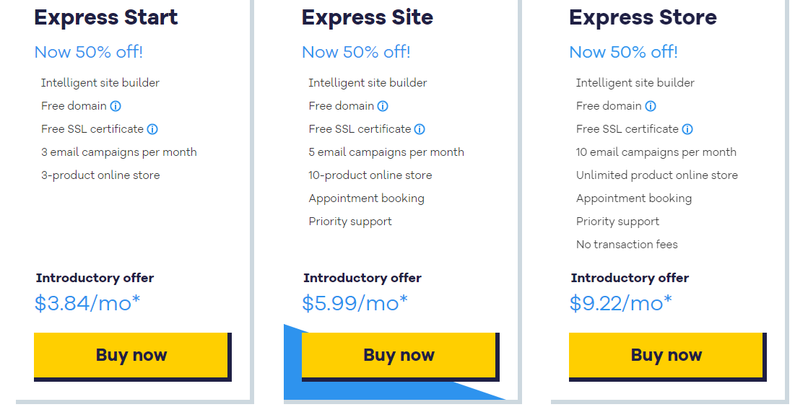808x407 pixels.
Task: Click Unlimited product online store feature
Action: pyautogui.click(x=657, y=175)
